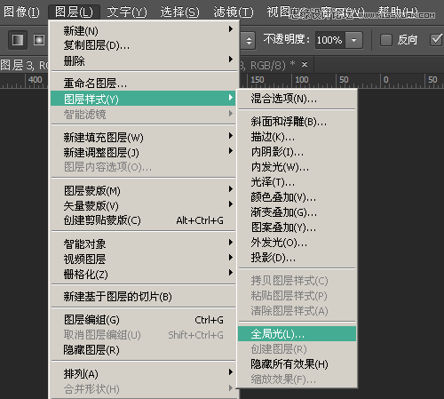Choose 投影(D)... layer style
The width and height of the screenshot is (444, 399).
pos(297,258)
